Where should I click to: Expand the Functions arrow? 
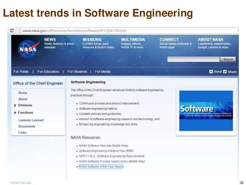pyautogui.click(x=15, y=113)
